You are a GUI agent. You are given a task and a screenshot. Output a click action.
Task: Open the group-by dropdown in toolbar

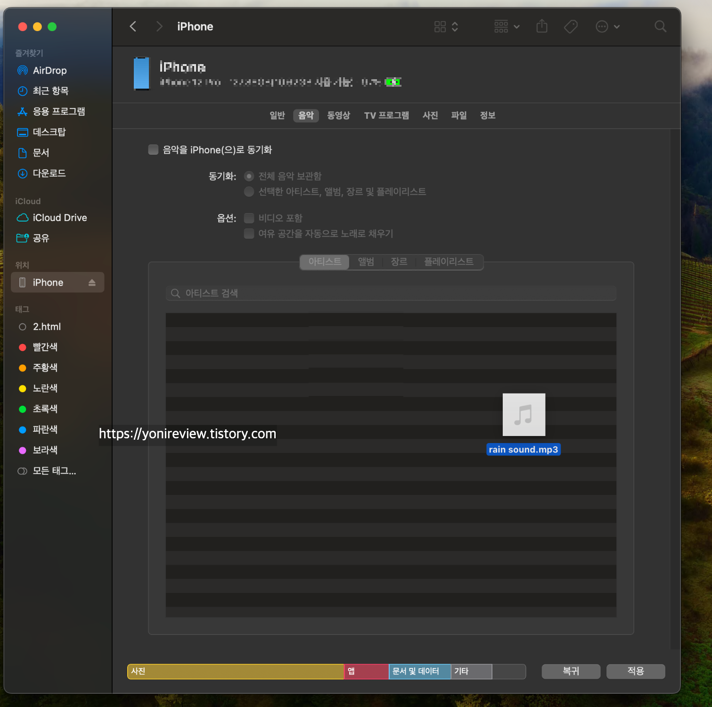pos(507,26)
